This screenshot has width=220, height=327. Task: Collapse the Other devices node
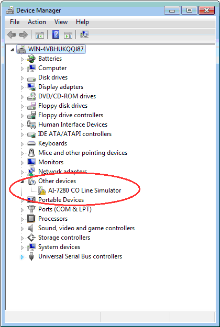[22, 182]
